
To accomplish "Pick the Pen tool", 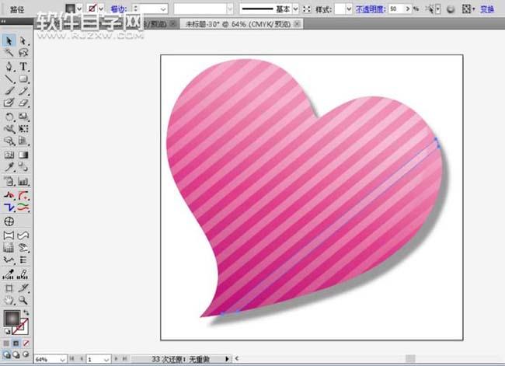I will coord(9,66).
